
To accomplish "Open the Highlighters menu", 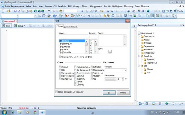I will (117, 6).
